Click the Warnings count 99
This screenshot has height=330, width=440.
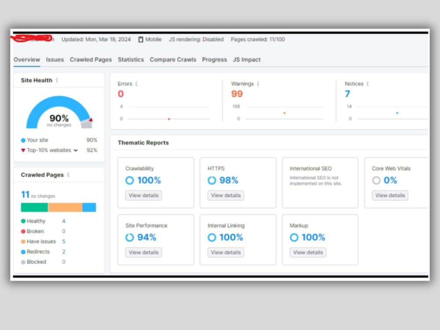point(237,94)
